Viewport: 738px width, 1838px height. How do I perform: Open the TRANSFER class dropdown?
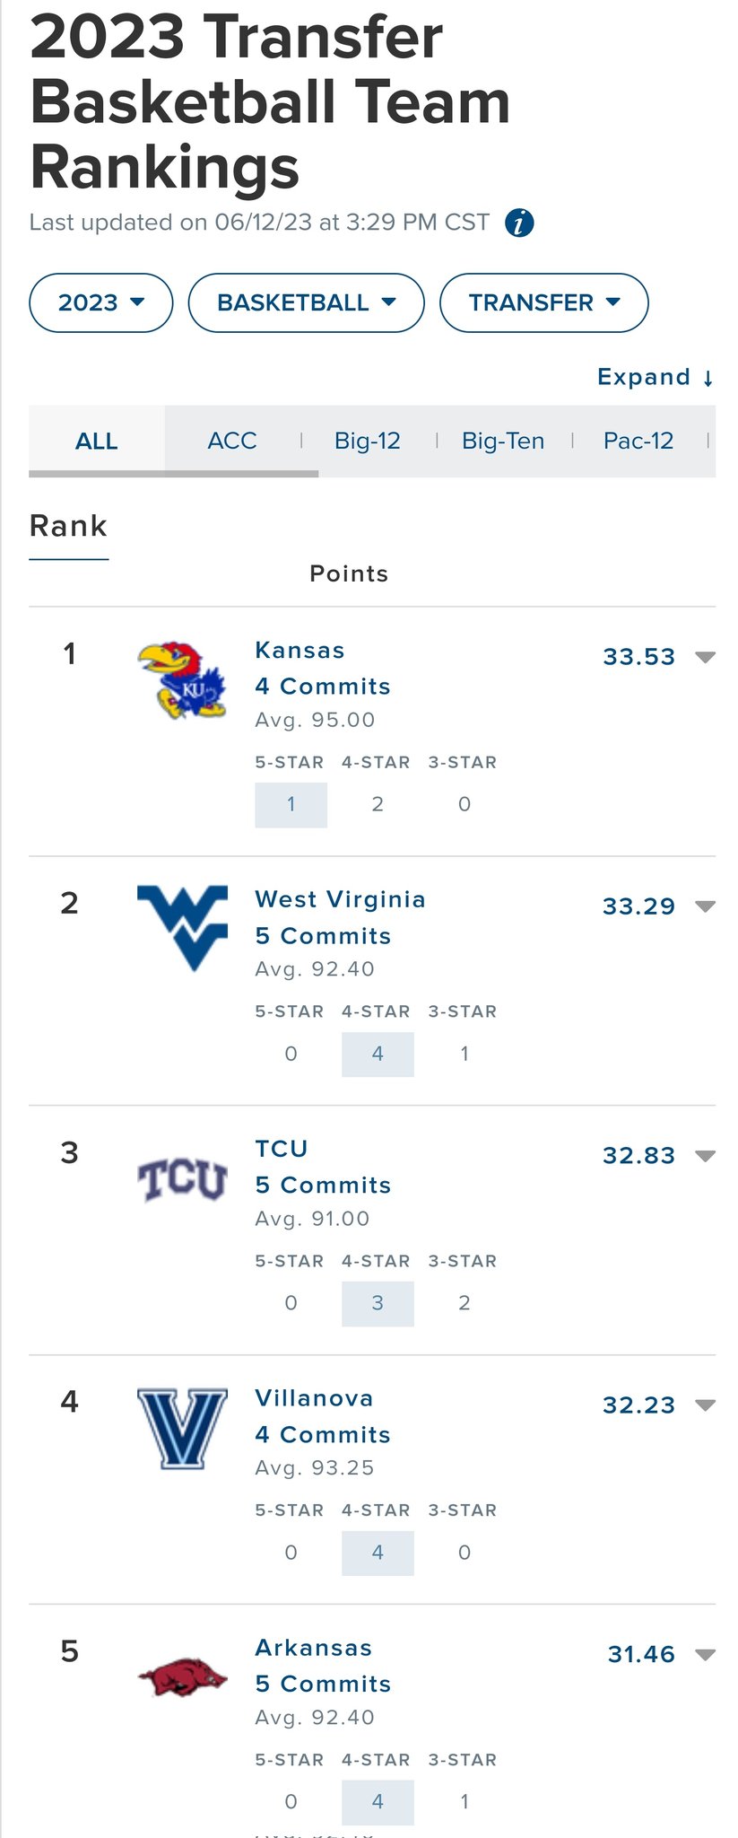pyautogui.click(x=543, y=302)
